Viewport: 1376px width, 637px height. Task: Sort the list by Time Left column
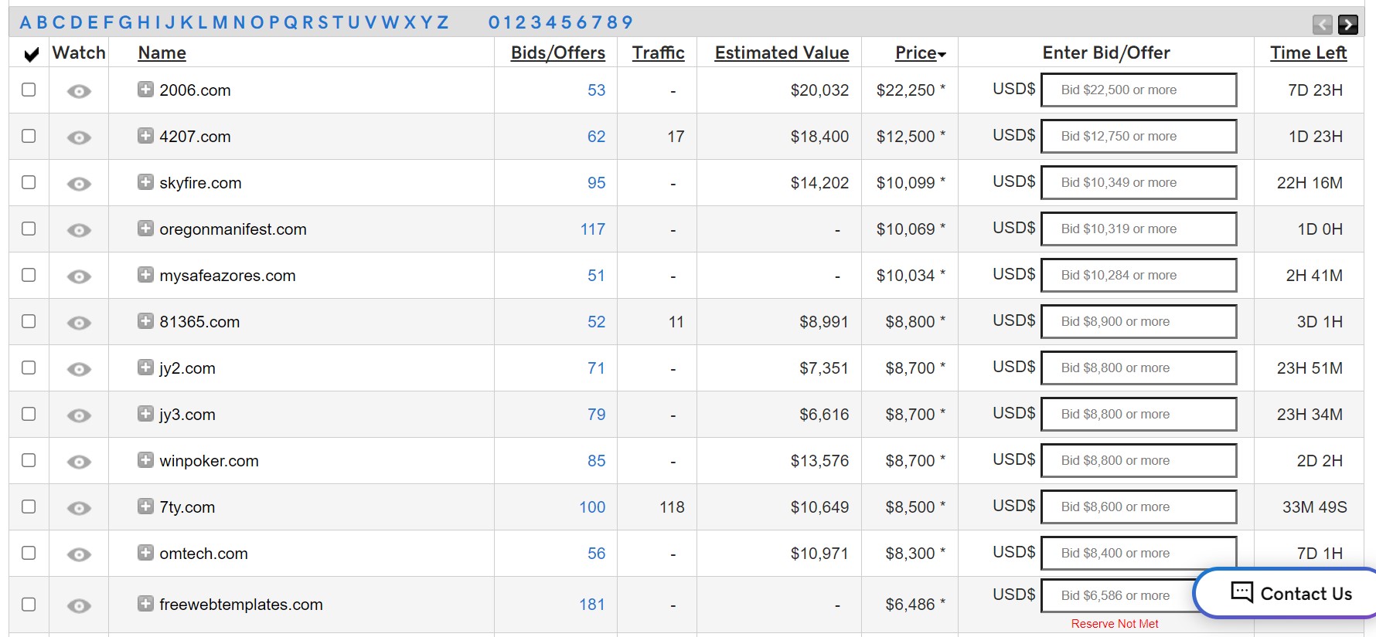click(x=1308, y=53)
